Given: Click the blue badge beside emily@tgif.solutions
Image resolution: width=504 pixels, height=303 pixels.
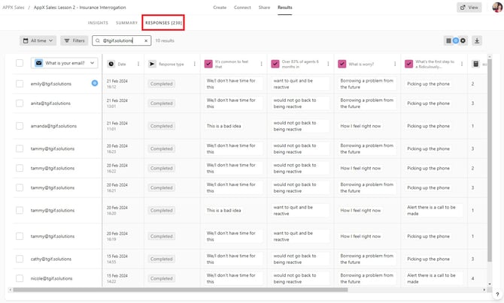Looking at the screenshot, I should click(x=95, y=83).
